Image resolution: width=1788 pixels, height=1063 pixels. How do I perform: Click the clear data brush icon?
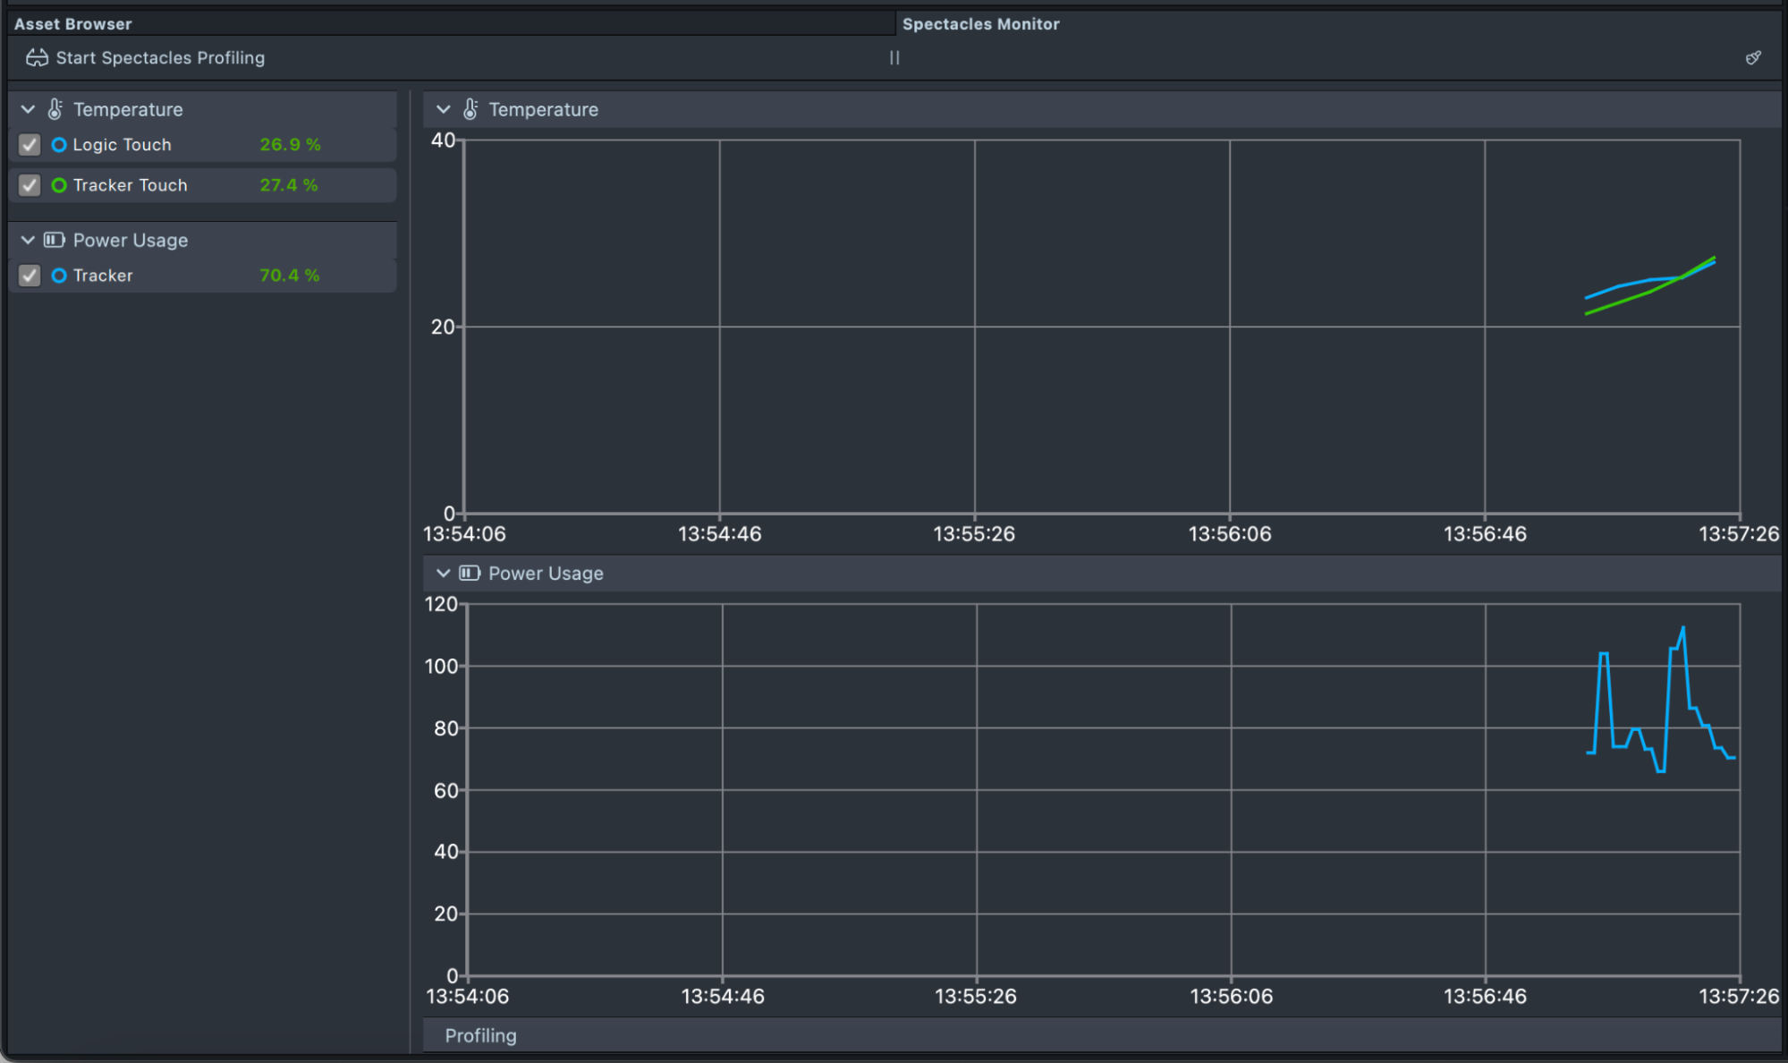click(x=1752, y=58)
